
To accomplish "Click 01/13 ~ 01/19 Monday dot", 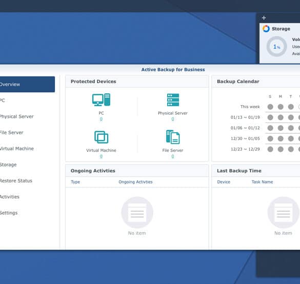I will (x=281, y=117).
